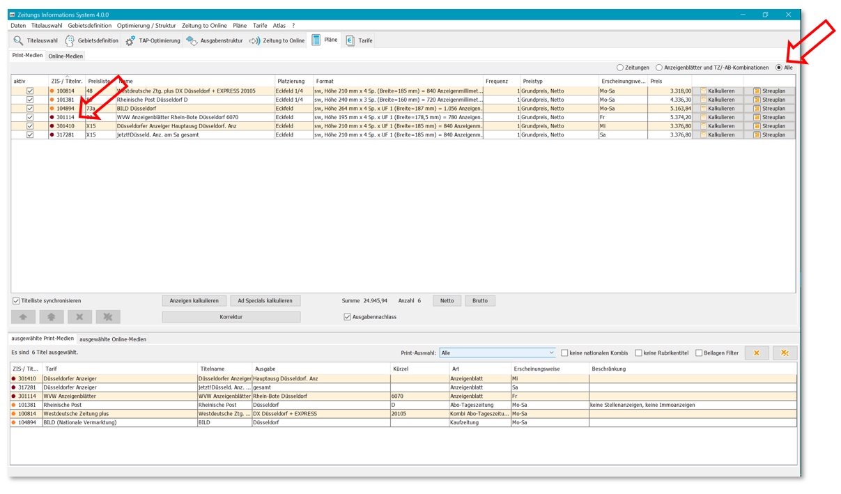Image resolution: width=841 pixels, height=494 pixels.
Task: Select the Ausgabenstruktur toolbar icon
Action: coord(192,40)
